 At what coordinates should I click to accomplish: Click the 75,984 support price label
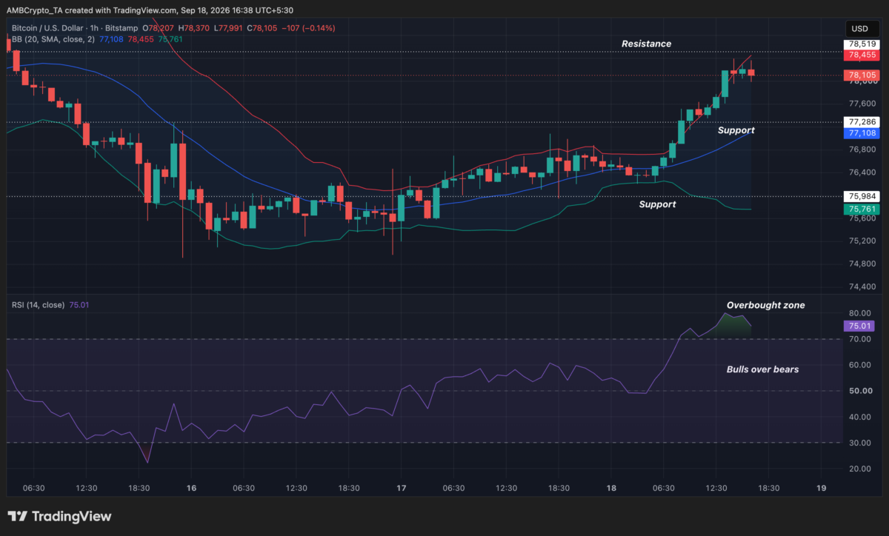click(x=859, y=196)
